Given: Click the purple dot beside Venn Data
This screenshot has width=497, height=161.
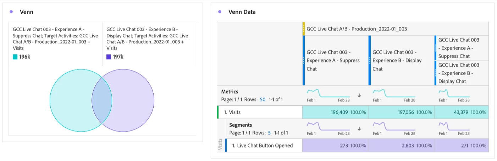Looking at the screenshot, I should point(220,12).
